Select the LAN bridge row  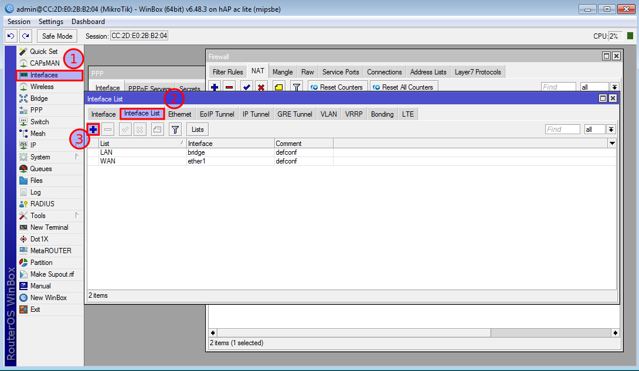[352, 152]
